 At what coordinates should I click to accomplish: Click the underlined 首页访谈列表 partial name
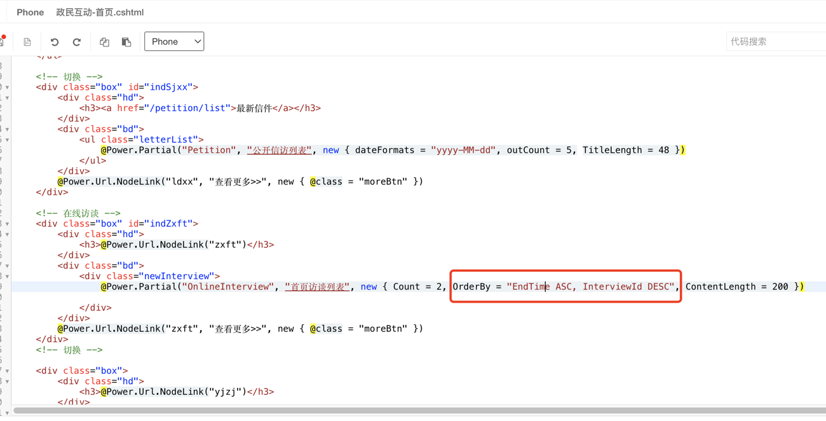[317, 287]
